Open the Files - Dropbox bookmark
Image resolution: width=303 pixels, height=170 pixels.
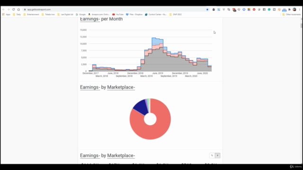pyautogui.click(x=134, y=15)
